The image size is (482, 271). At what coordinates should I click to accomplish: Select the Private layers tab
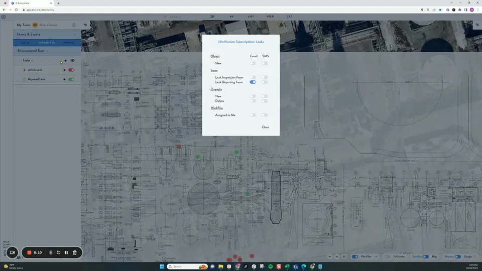click(x=69, y=43)
